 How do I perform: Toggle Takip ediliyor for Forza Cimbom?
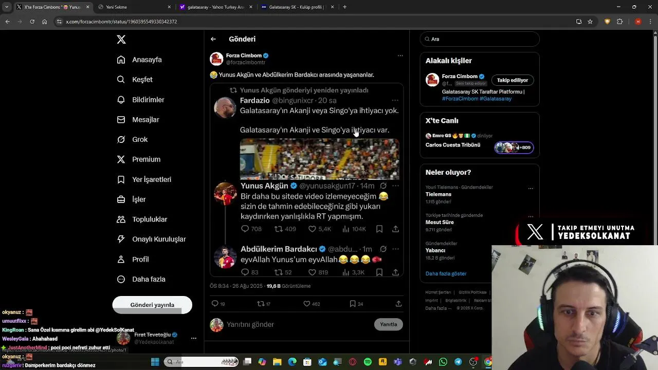pos(513,80)
